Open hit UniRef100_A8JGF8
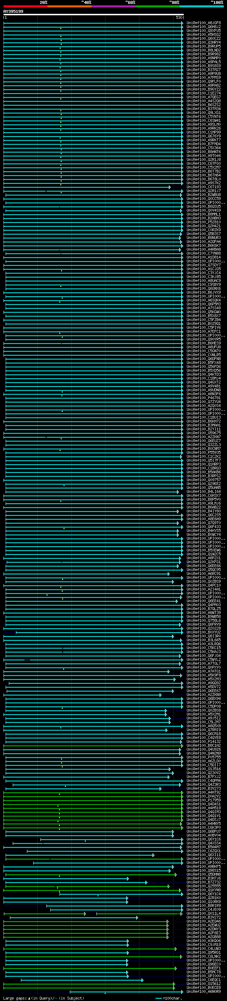 pos(204,23)
